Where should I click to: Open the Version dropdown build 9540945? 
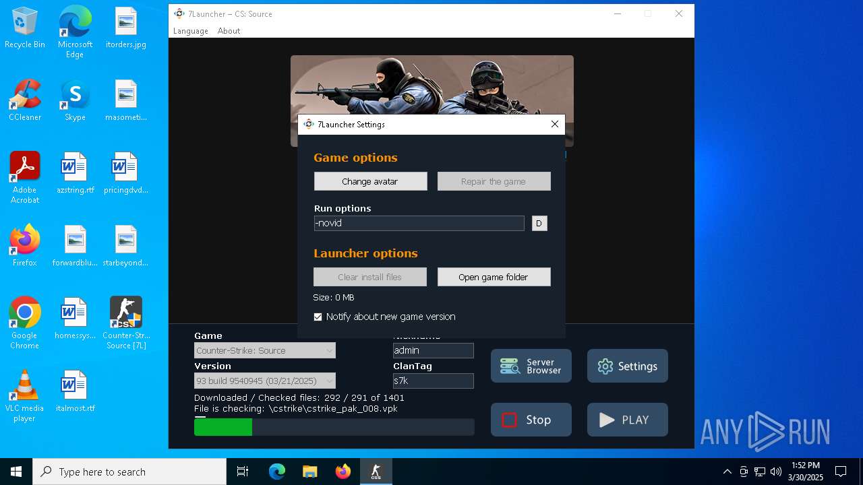[x=265, y=381]
